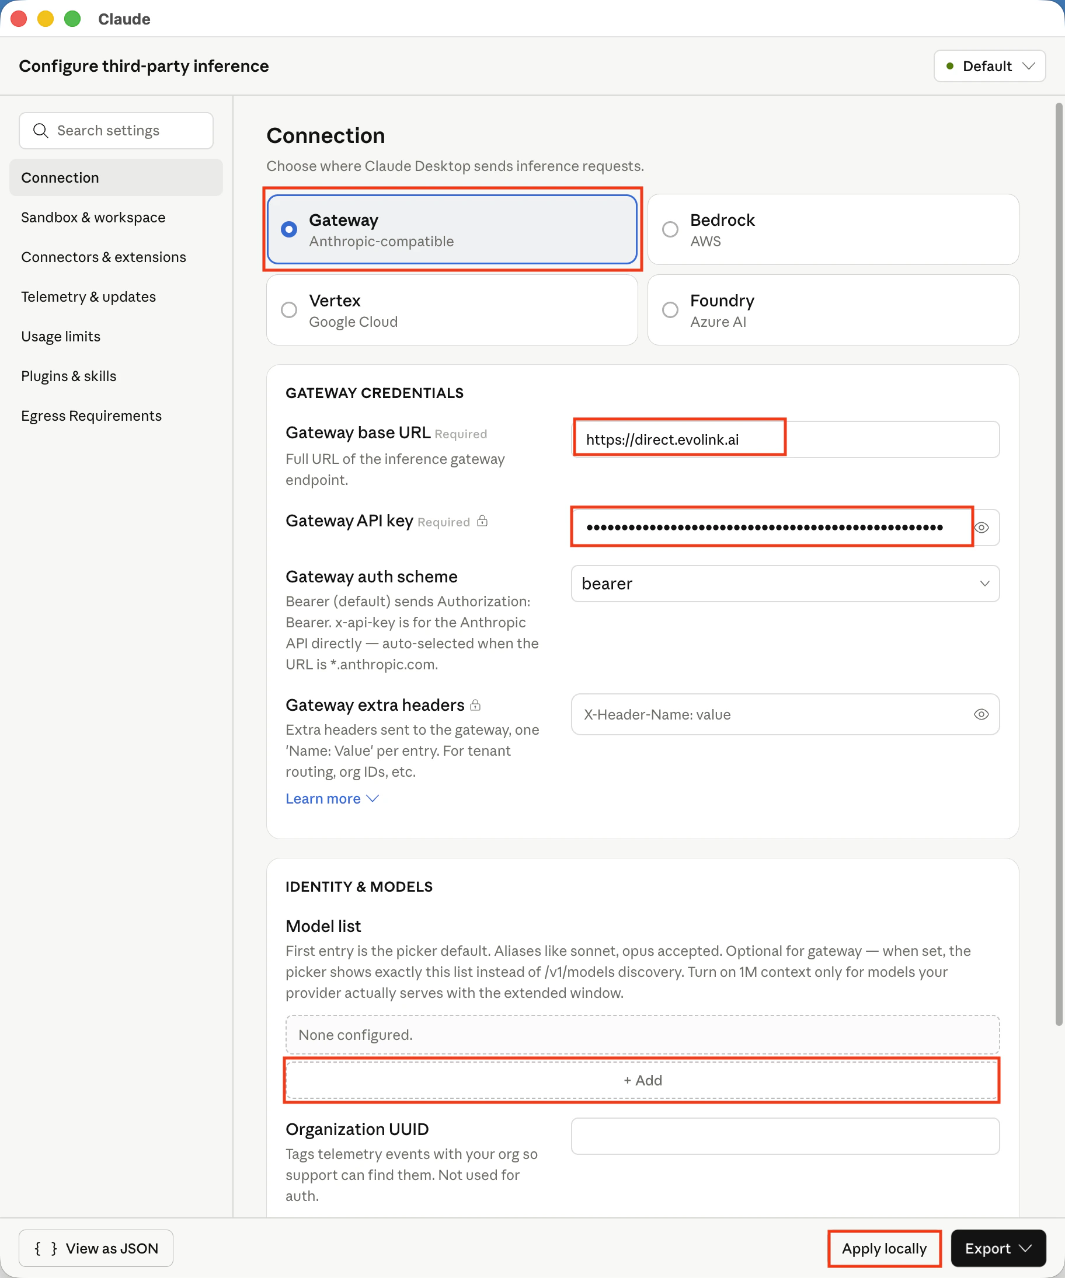1065x1278 pixels.
Task: Open Plugins & skills settings
Action: coord(116,375)
